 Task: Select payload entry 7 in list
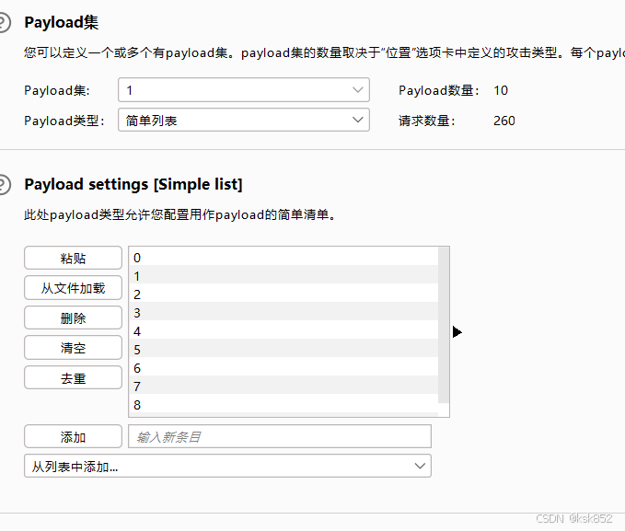tap(284, 385)
